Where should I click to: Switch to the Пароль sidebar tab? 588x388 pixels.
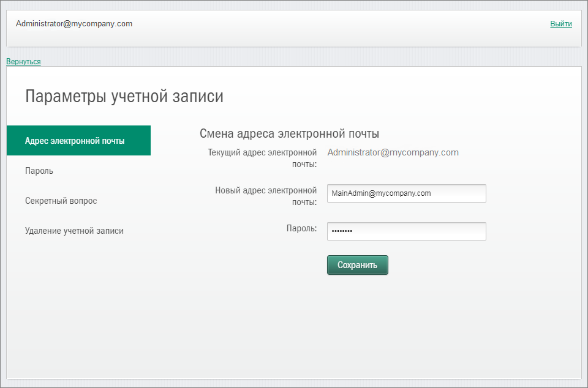tap(39, 171)
